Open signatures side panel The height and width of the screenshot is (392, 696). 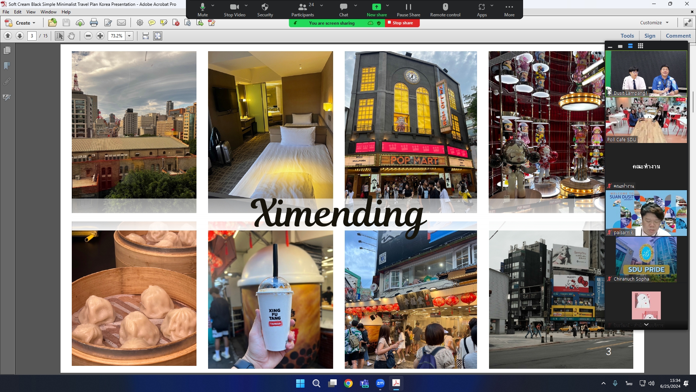[7, 97]
